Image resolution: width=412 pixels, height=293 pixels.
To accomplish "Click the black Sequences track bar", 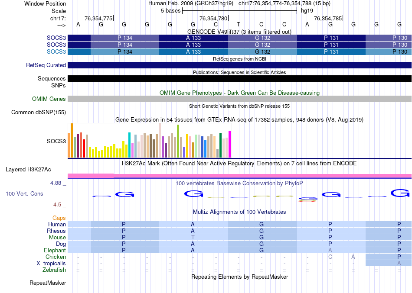I will (239, 78).
